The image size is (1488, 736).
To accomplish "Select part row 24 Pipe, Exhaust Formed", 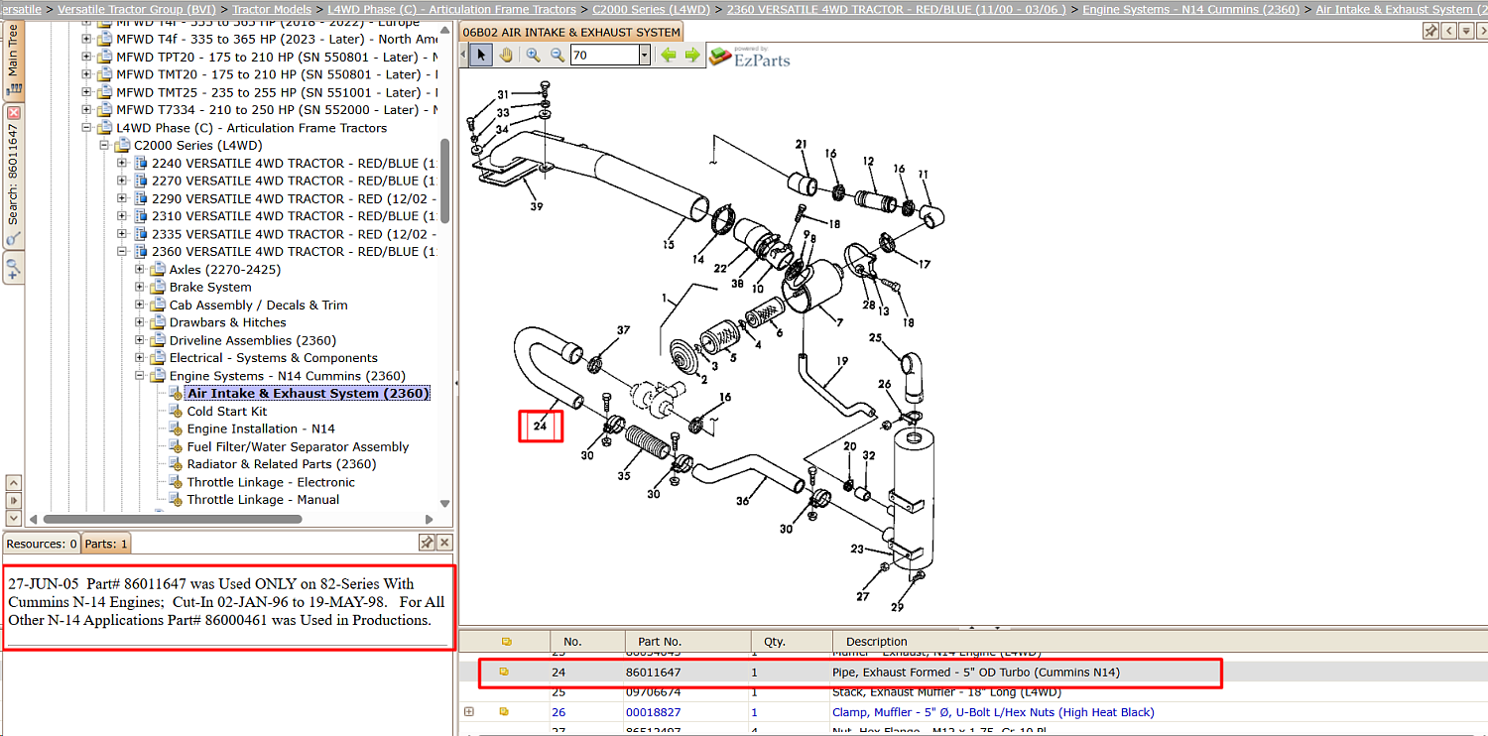I will [973, 673].
